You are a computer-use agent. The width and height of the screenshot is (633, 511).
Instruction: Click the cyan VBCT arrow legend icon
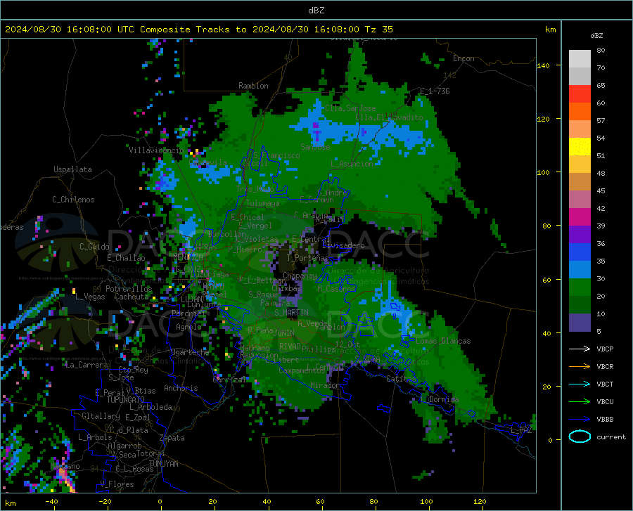click(x=580, y=384)
